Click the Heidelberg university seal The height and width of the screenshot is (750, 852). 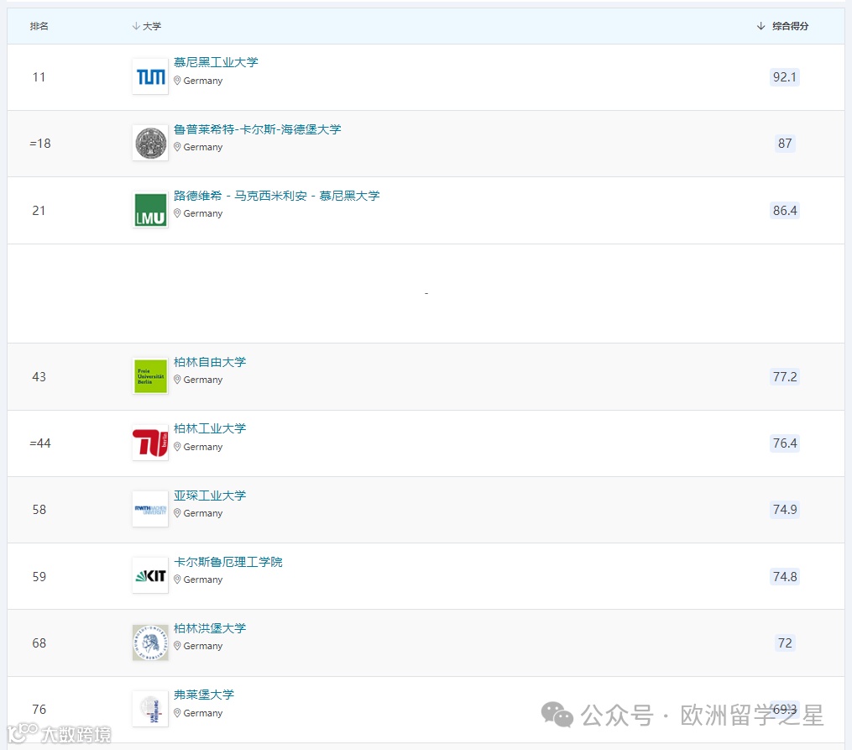149,143
